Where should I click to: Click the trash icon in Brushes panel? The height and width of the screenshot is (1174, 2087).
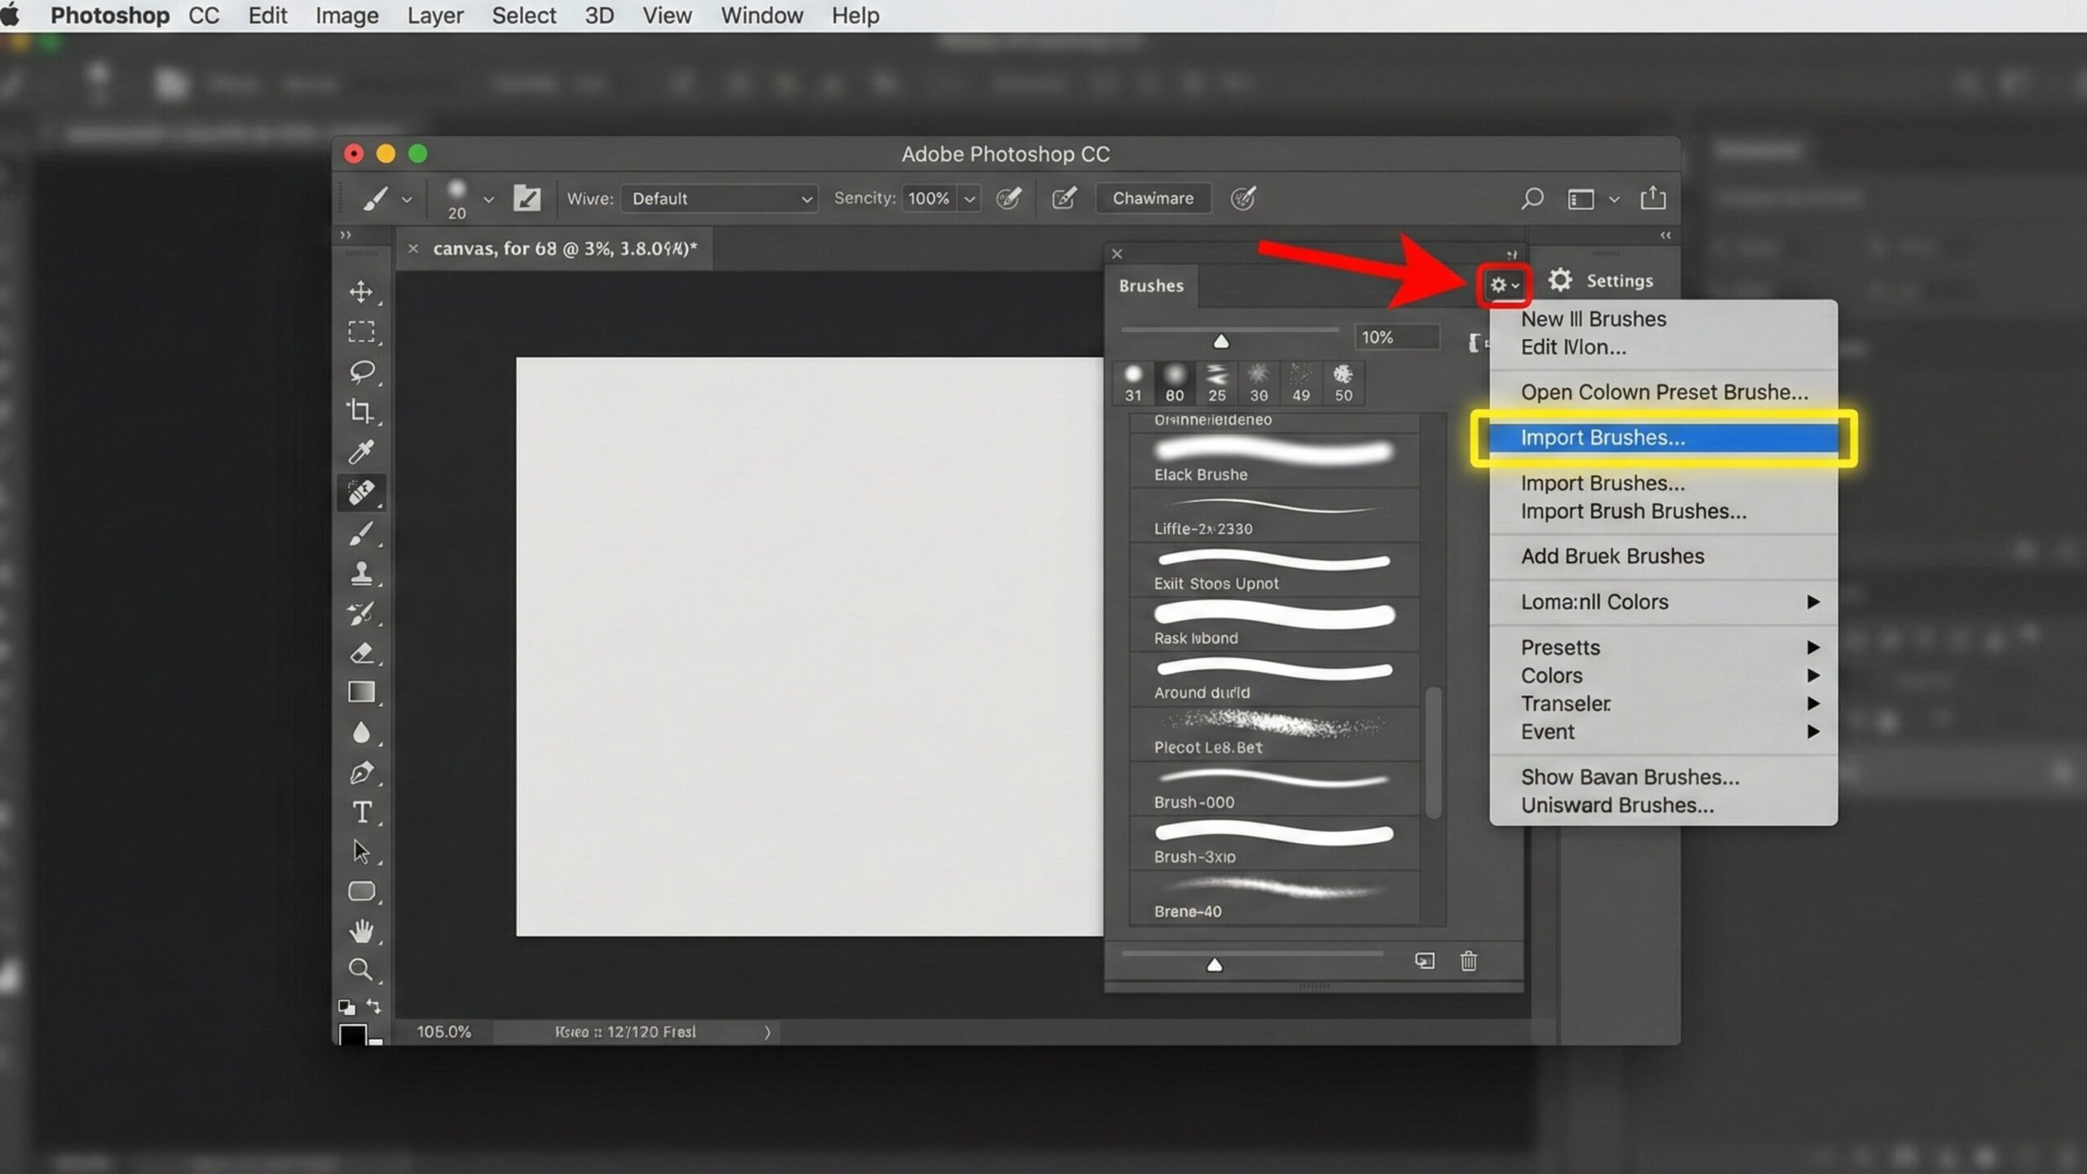click(x=1468, y=961)
